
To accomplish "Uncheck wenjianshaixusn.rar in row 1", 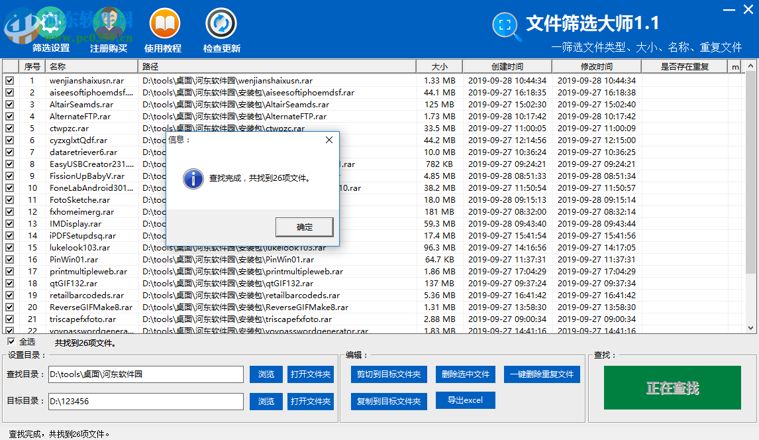I will (9, 80).
